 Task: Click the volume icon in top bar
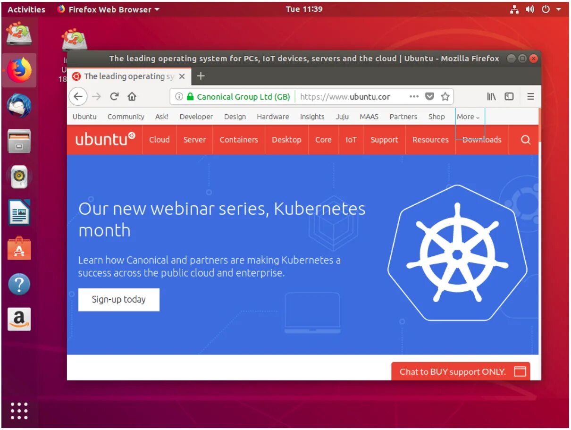coord(530,9)
